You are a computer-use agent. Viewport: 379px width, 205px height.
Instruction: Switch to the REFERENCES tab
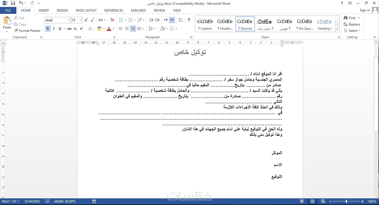pos(114,10)
